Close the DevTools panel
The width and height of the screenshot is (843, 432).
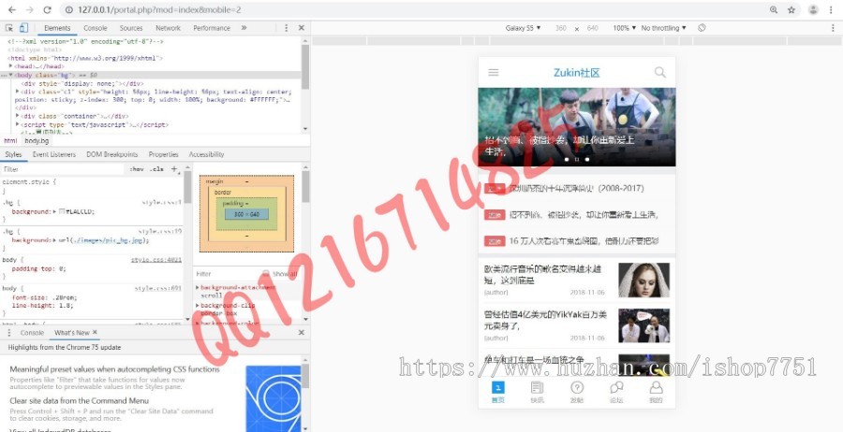click(x=301, y=28)
